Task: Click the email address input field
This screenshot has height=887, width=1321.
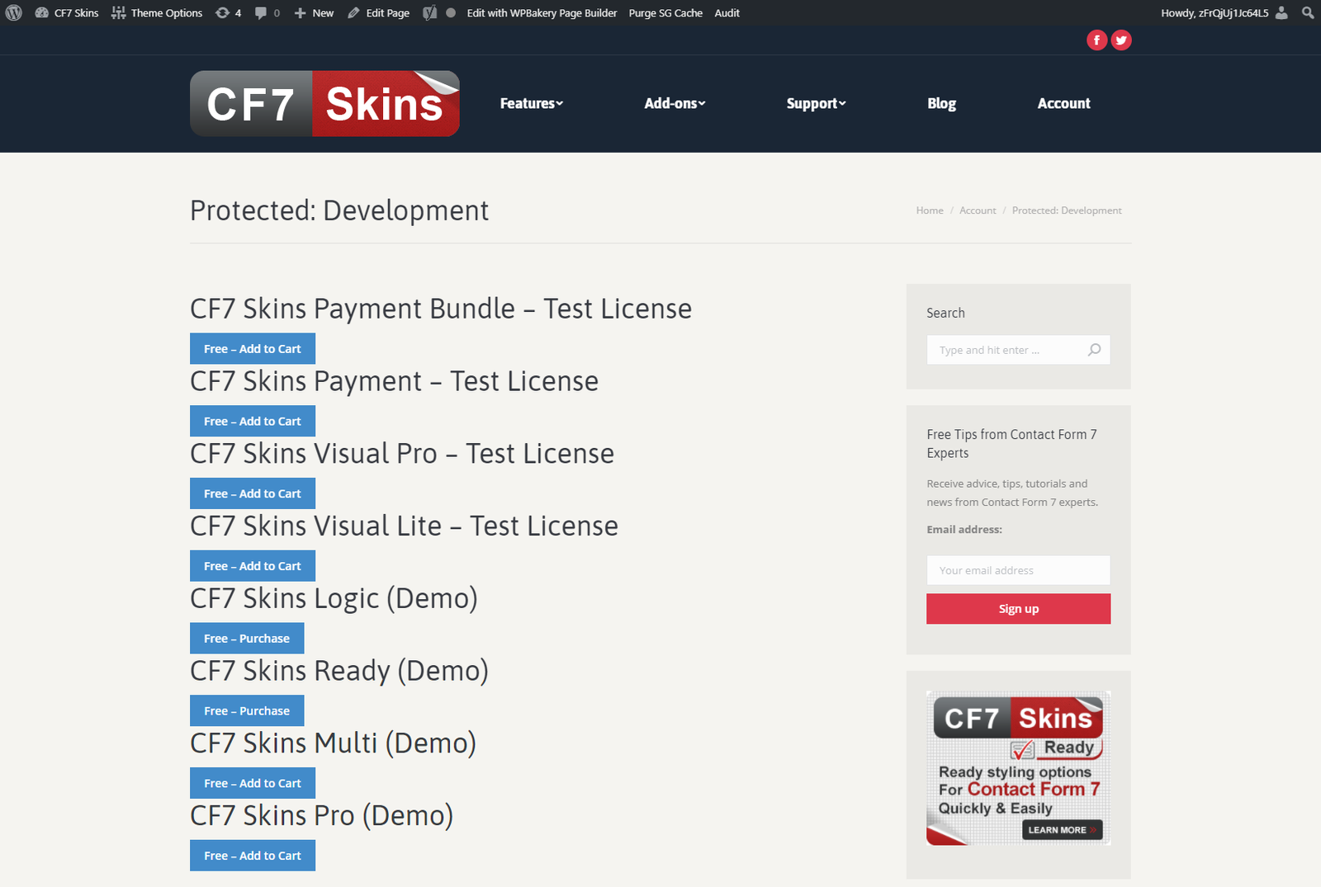Action: pos(1018,570)
